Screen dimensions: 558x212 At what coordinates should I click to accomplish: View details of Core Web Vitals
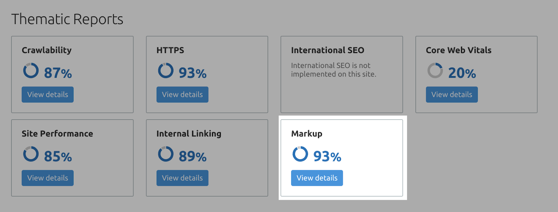pos(452,94)
